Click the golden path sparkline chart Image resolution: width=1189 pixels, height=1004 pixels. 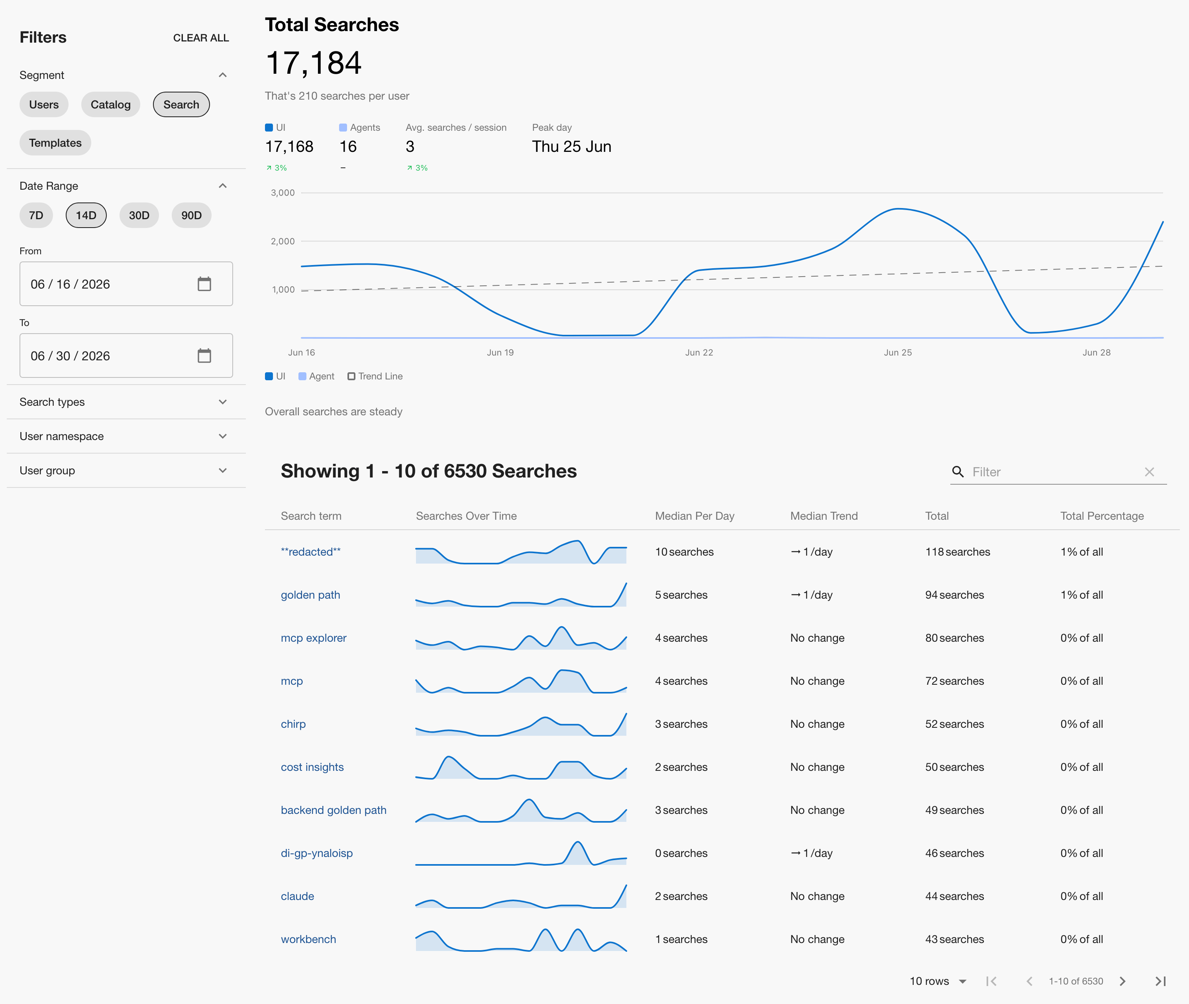point(521,595)
